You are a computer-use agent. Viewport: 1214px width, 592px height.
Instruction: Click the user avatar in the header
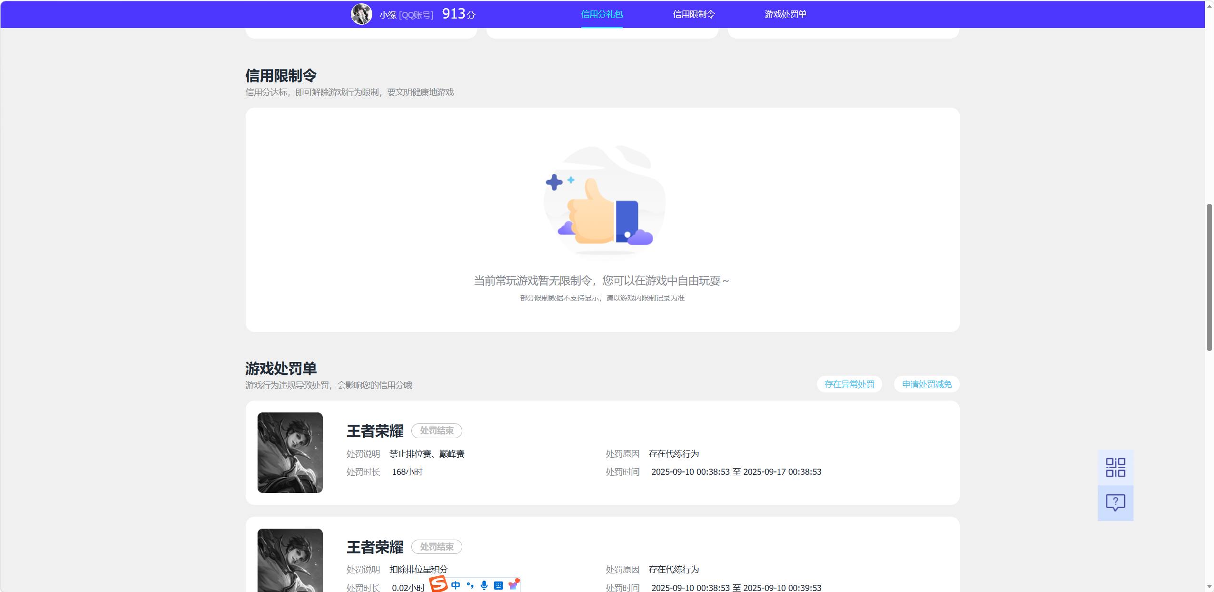coord(361,14)
